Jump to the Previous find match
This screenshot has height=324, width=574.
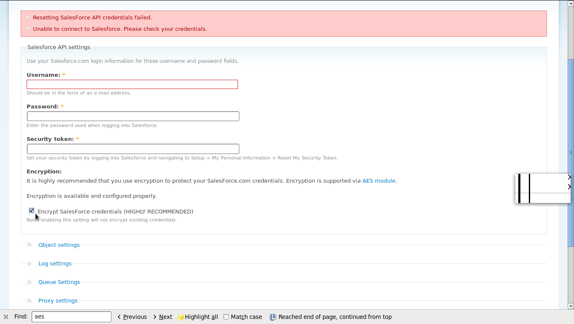coord(132,317)
